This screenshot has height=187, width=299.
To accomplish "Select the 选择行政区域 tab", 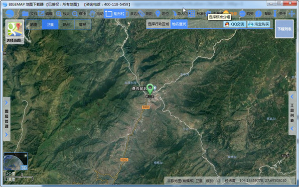I will tap(158, 24).
